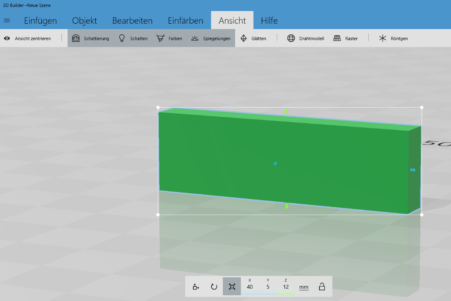This screenshot has width=451, height=301.
Task: Open the hamburger menu
Action: (7, 20)
